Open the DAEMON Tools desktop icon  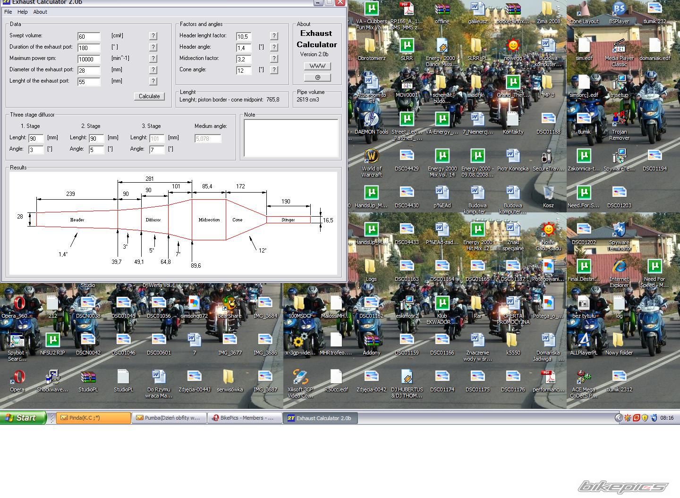pyautogui.click(x=372, y=120)
